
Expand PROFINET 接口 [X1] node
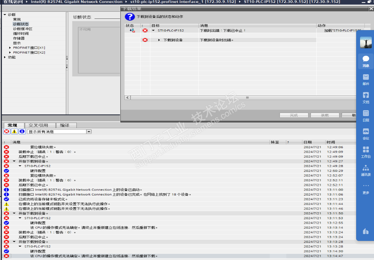click(x=10, y=48)
